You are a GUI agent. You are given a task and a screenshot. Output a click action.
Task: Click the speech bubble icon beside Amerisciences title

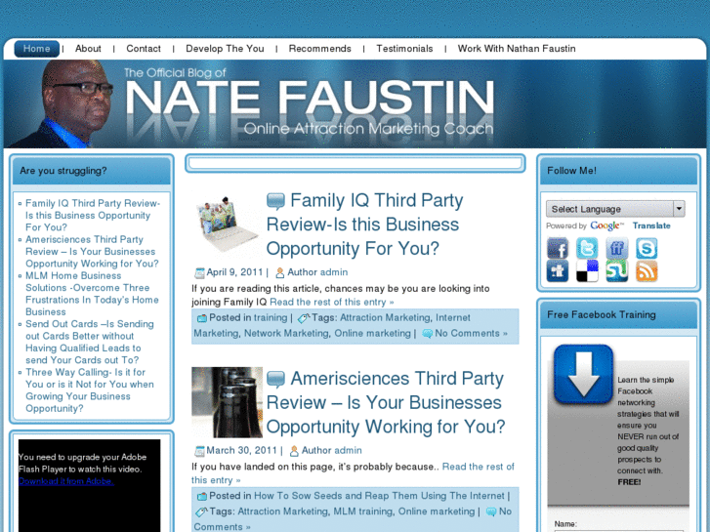[x=275, y=379]
